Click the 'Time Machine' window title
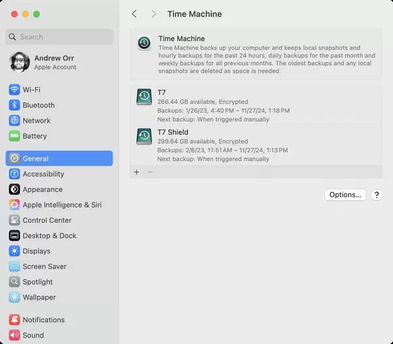The image size is (393, 344). (x=195, y=14)
